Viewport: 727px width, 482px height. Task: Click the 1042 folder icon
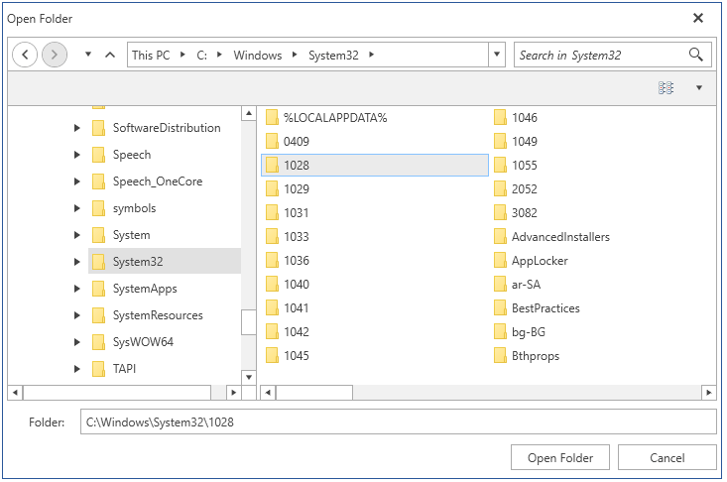coord(272,332)
